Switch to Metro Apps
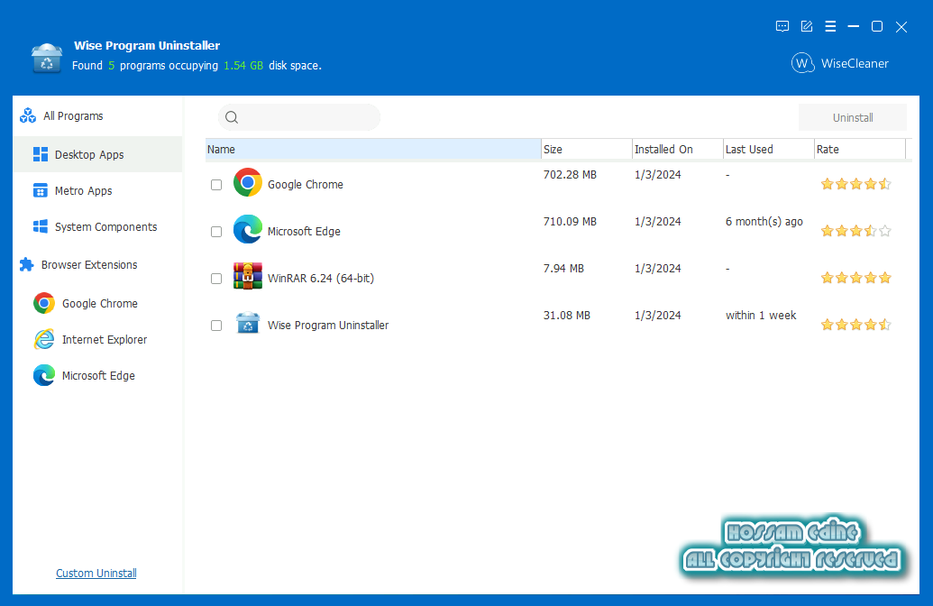The height and width of the screenshot is (606, 933). (83, 191)
